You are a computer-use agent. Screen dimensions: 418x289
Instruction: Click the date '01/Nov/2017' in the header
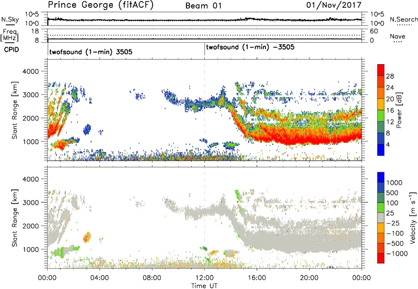[334, 5]
